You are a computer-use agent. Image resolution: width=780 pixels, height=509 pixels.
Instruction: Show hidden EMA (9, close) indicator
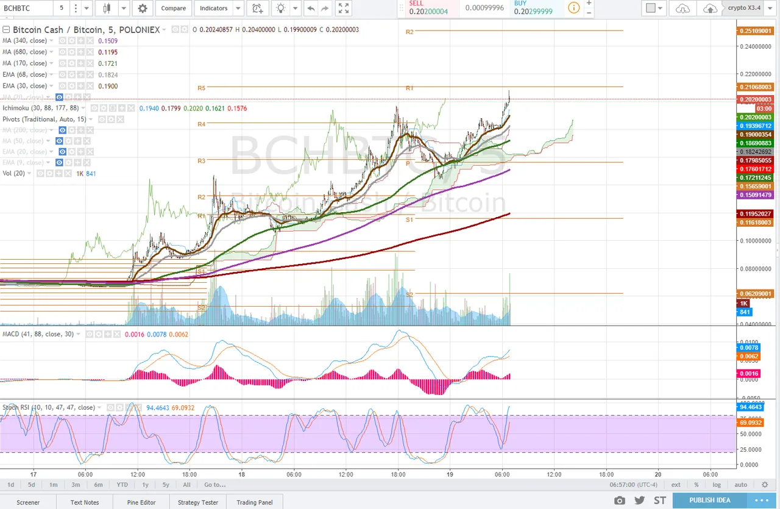click(59, 163)
